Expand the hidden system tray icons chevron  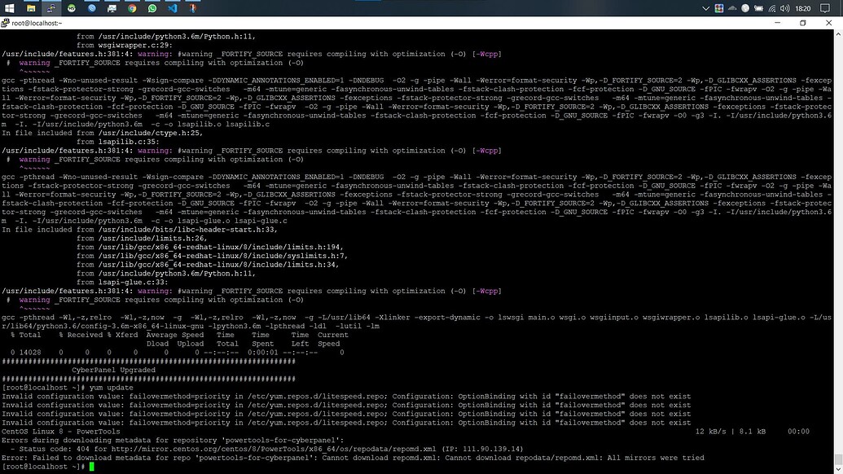coord(705,8)
